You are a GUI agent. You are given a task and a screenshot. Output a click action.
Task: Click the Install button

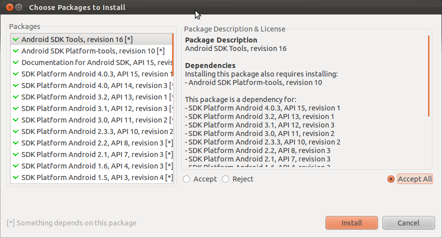[x=351, y=223]
